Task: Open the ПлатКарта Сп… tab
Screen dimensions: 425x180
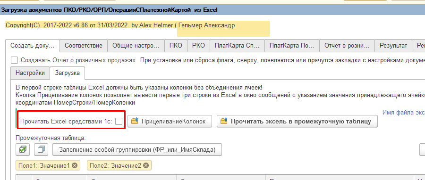Action: (237, 45)
